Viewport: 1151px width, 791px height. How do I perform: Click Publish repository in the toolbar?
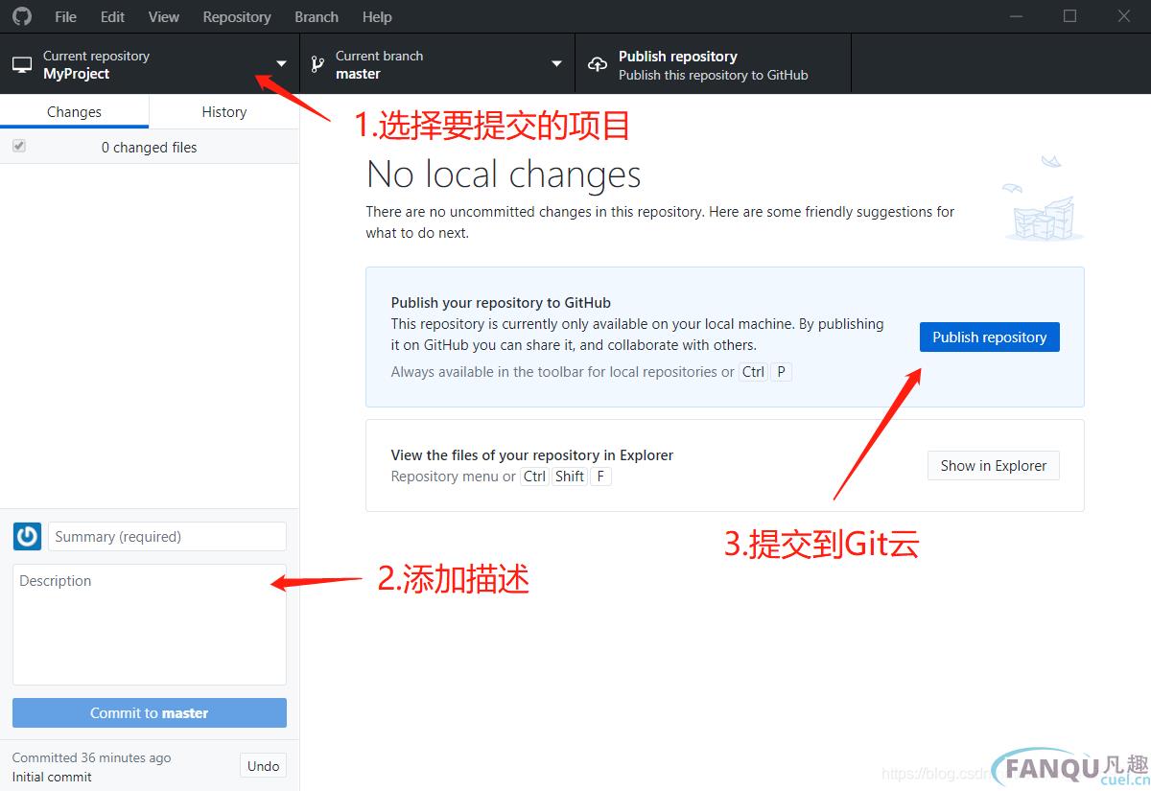(x=713, y=64)
